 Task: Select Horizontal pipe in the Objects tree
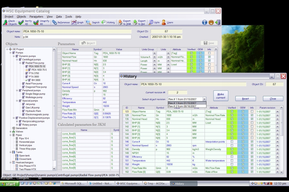pyautogui.click(x=27, y=142)
